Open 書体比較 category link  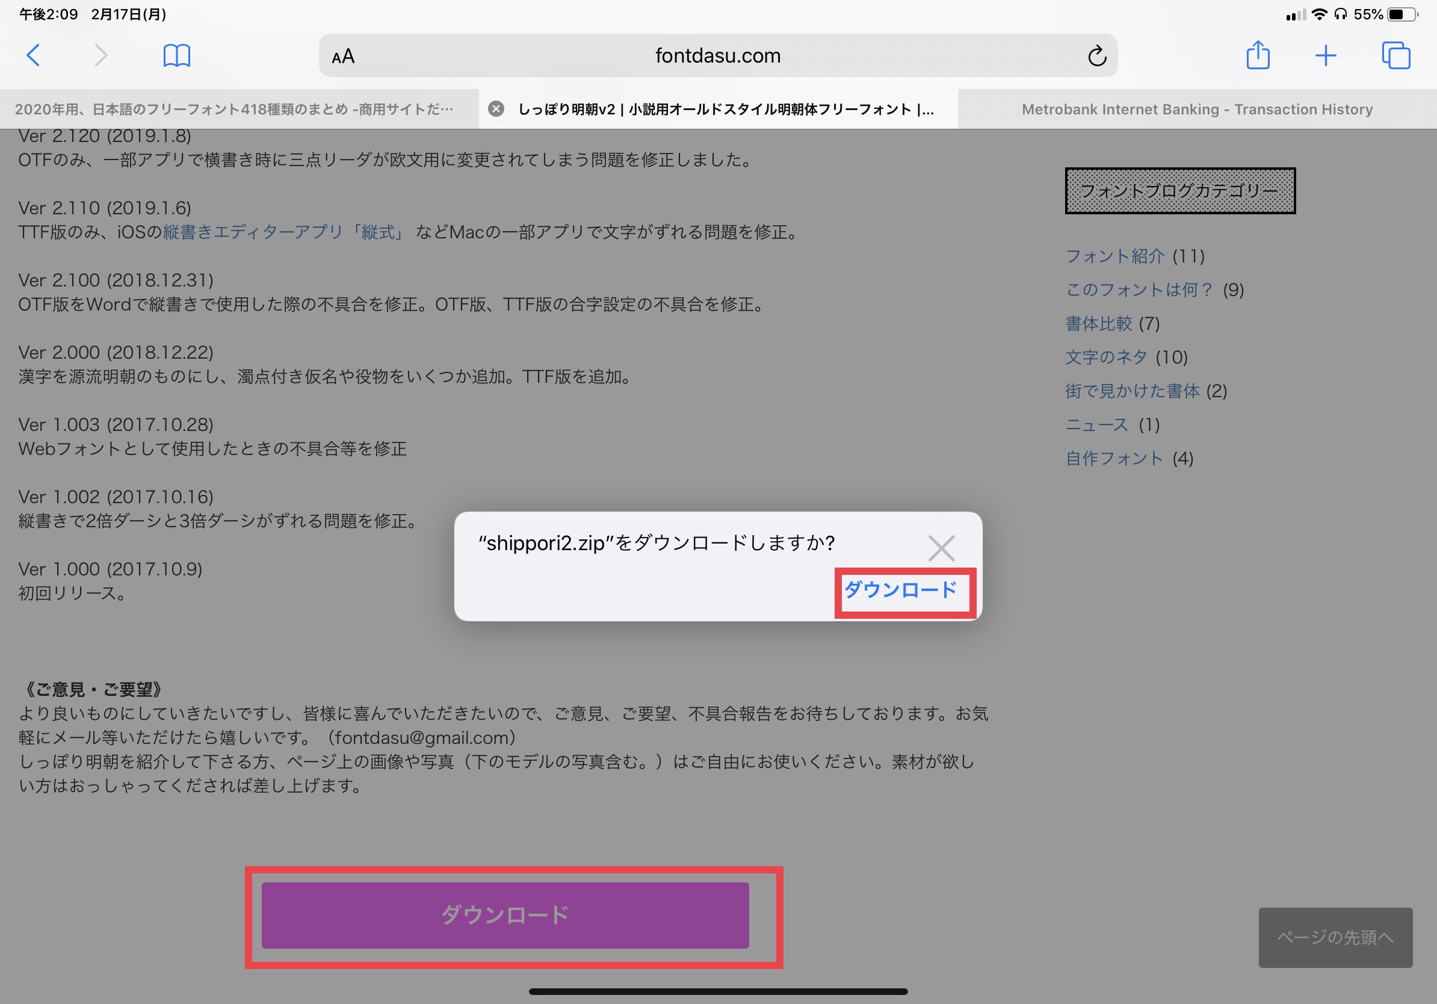[1098, 324]
